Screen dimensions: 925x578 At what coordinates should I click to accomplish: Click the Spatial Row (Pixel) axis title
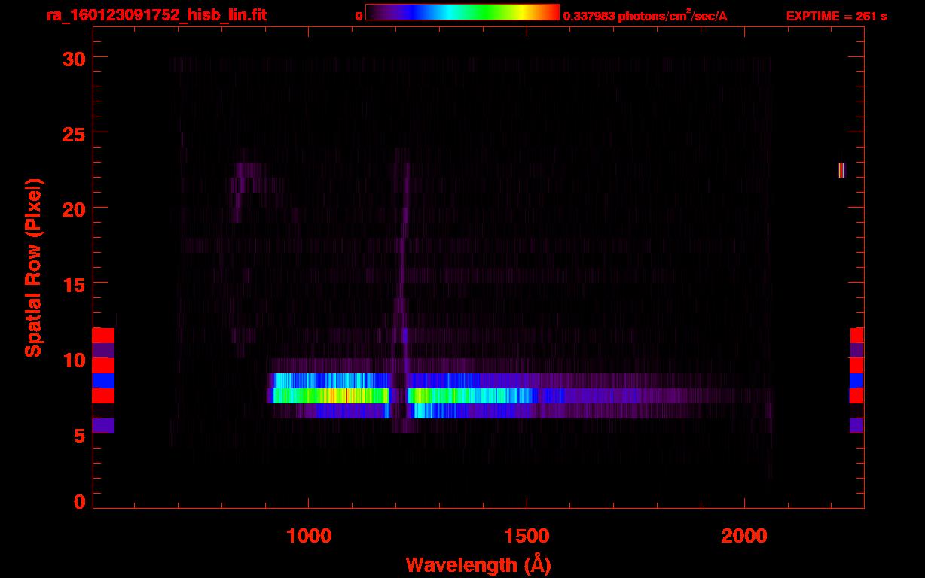click(x=33, y=267)
